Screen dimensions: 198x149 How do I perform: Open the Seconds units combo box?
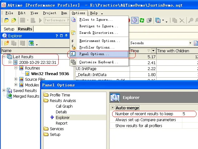(x=161, y=43)
